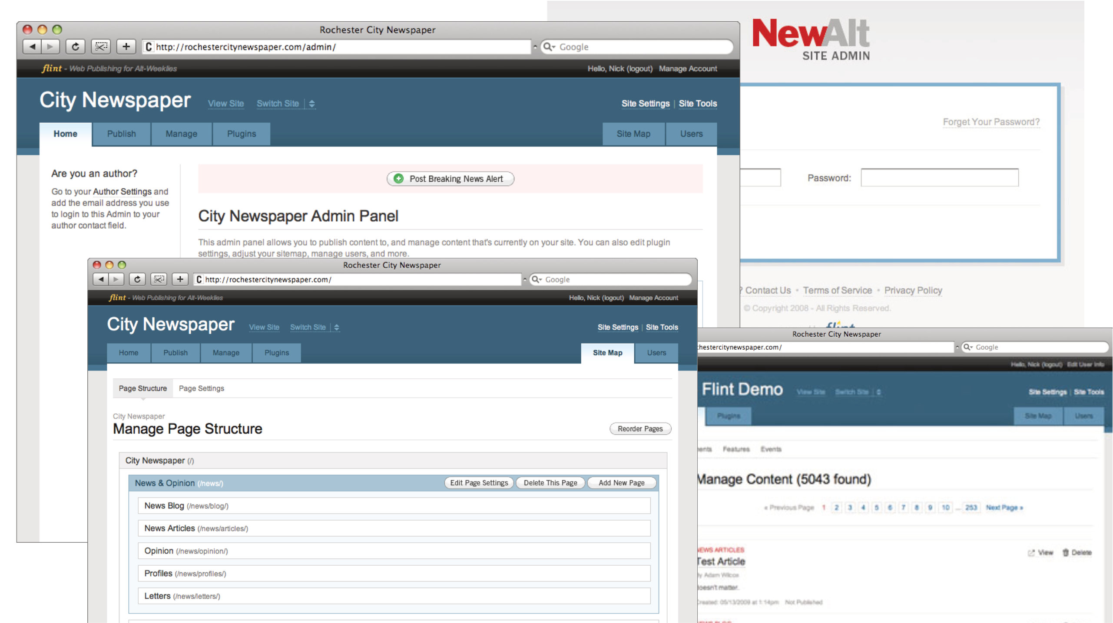Click Delete This Page for News & Opinion
1113x623 pixels.
[x=550, y=483]
